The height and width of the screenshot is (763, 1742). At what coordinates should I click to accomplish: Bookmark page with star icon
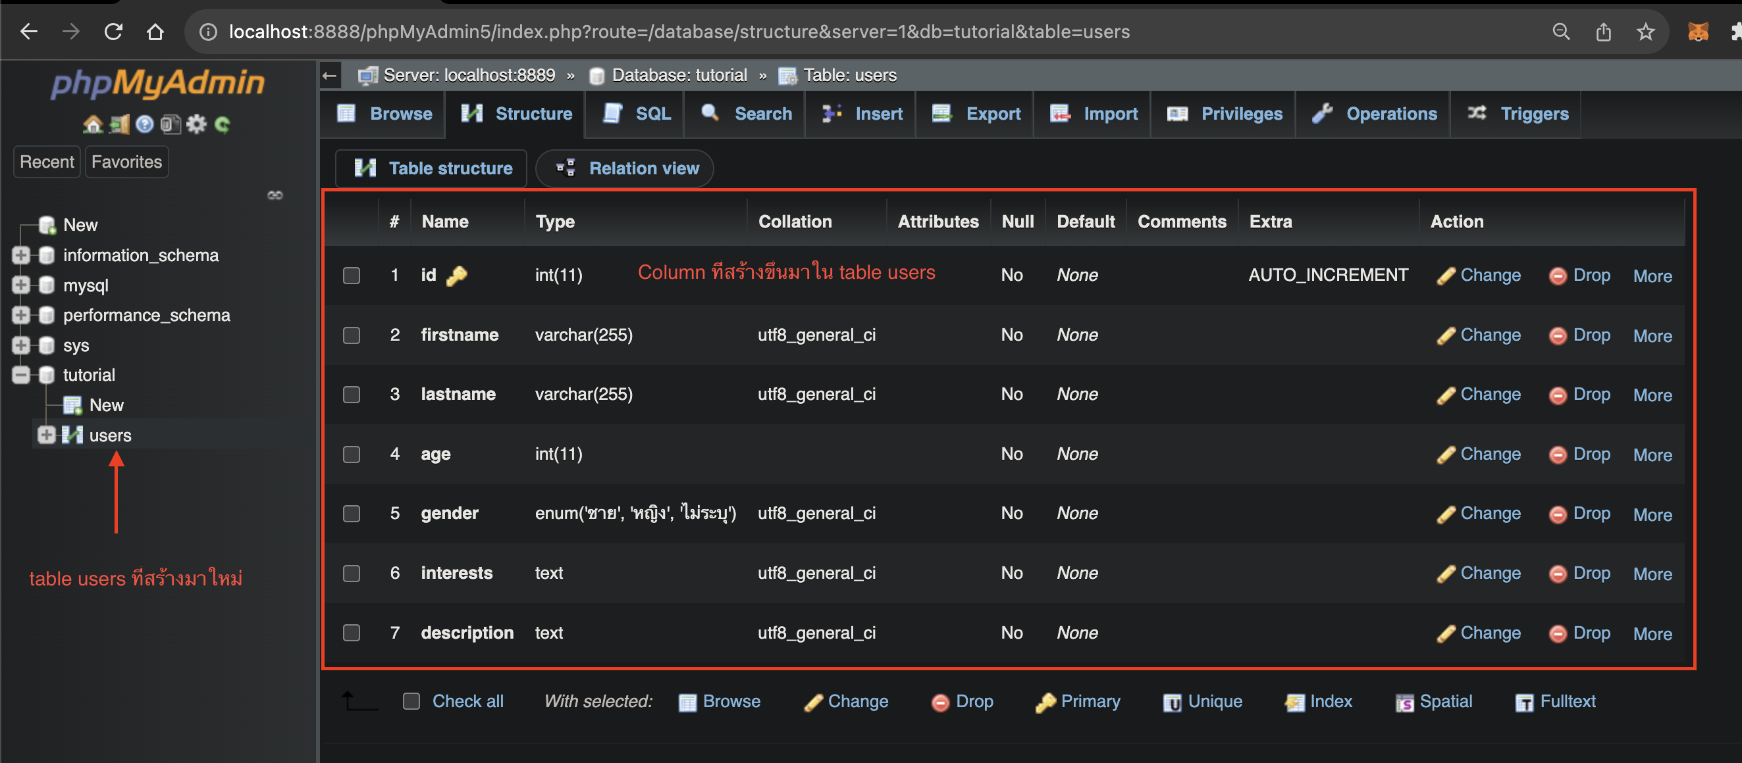1645,31
